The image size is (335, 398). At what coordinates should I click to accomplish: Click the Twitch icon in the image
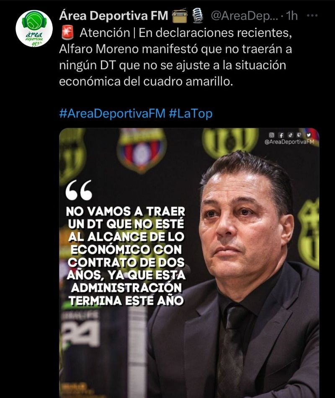(x=299, y=135)
